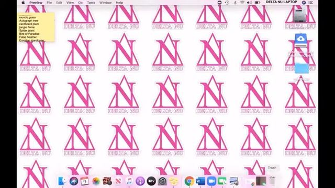Open the Apple menu
Screen dimensions: 335x188
point(23,3)
